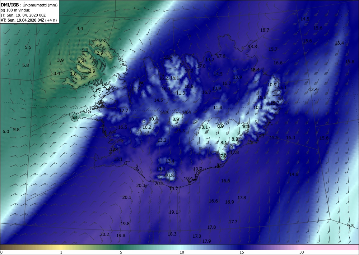This screenshot has width=359, height=255.
Task: Click the 8.3 value on the glacier
Action: coord(235,139)
